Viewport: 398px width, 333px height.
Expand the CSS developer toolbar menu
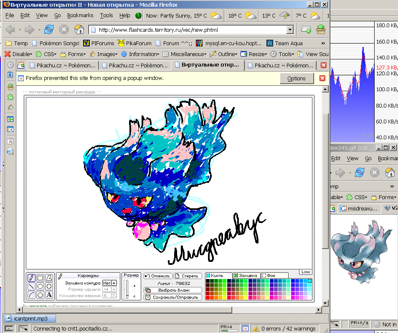pos(46,54)
